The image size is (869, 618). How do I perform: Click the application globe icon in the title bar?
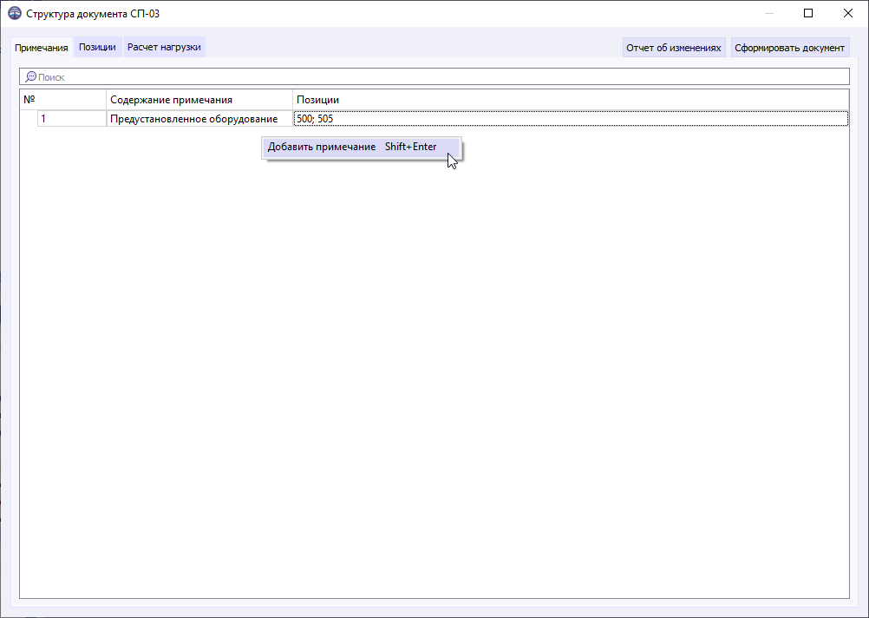click(15, 13)
